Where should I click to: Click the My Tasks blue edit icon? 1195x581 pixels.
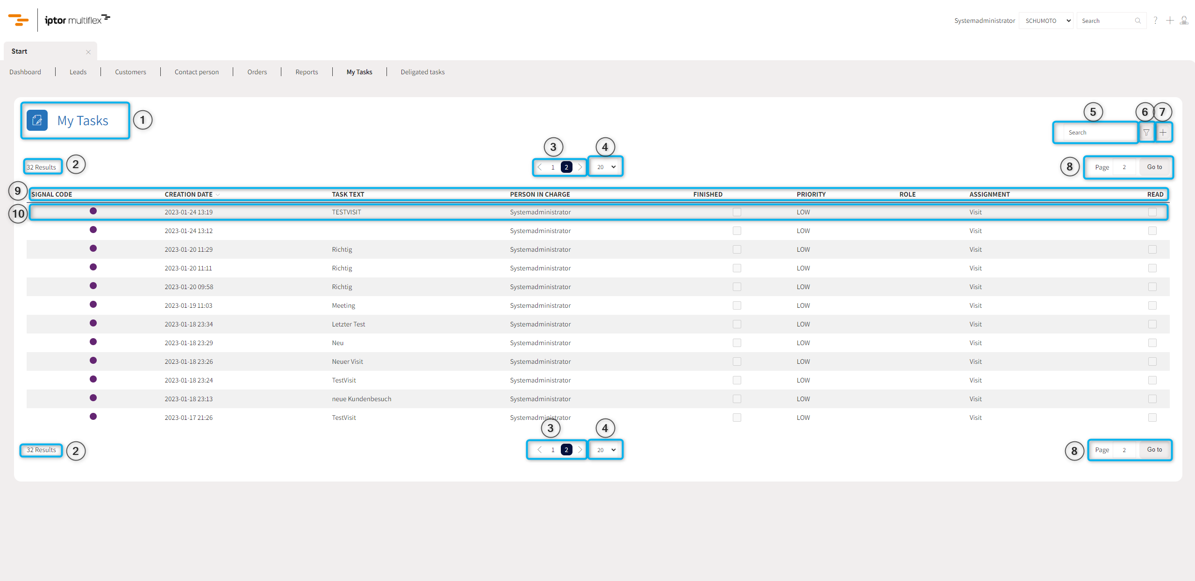[37, 120]
